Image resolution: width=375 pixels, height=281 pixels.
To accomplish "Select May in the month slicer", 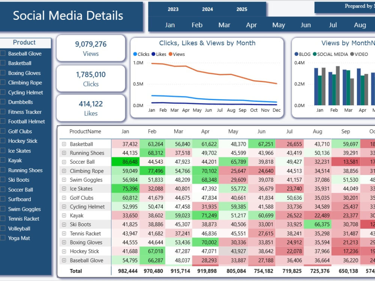I will coord(279,25).
